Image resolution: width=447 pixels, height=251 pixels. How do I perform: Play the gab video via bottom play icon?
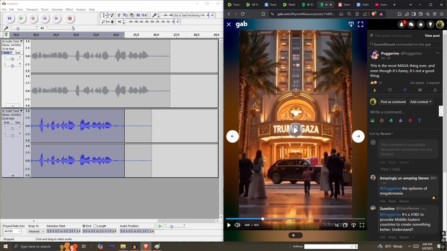pos(229,225)
